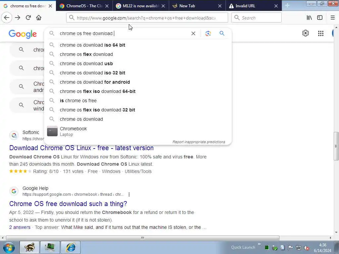Open the Library bookmarks icon
339x254 pixels.
(309, 18)
